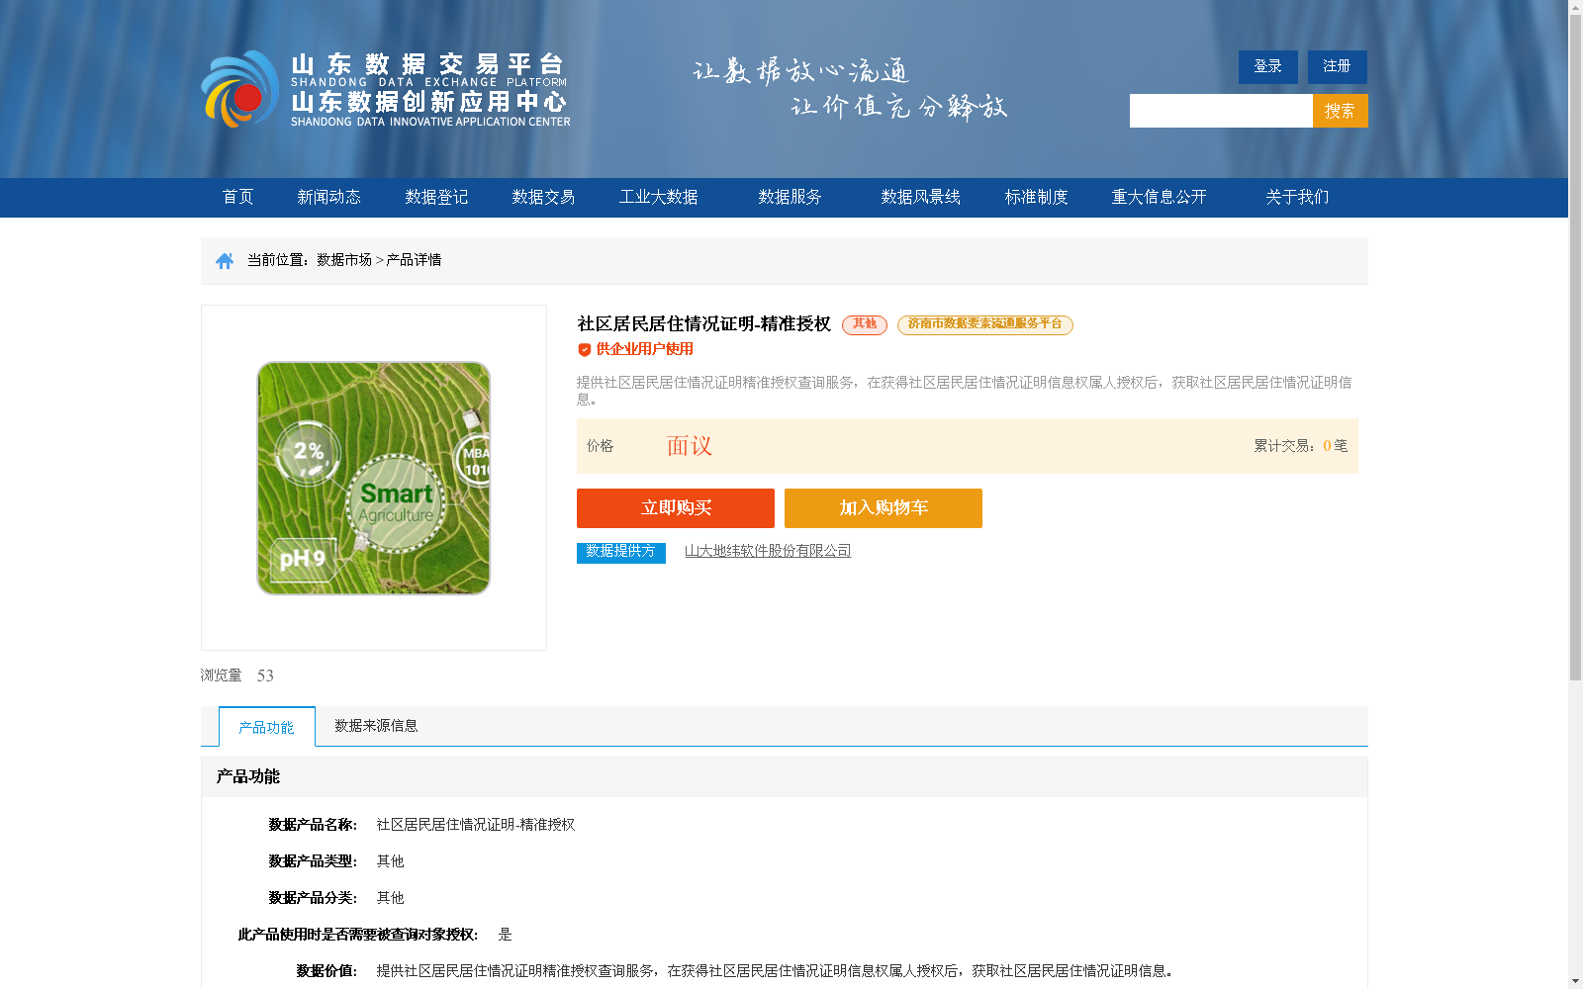
Task: Open supplier page 山大地纬软件股份有限公司
Action: (x=768, y=551)
